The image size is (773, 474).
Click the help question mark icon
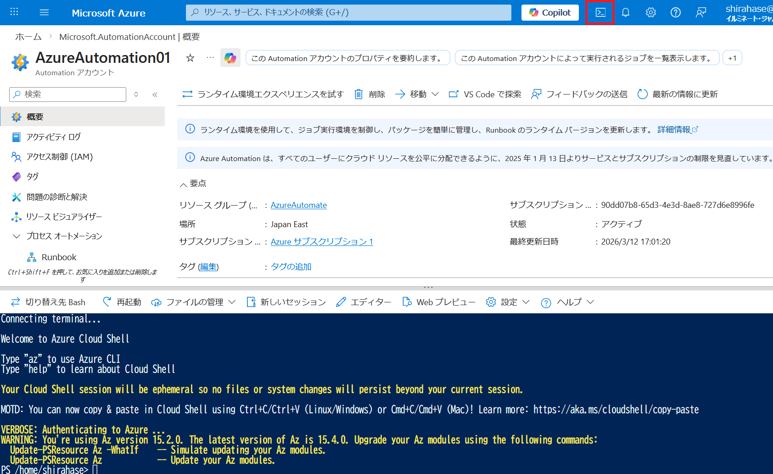coord(675,12)
